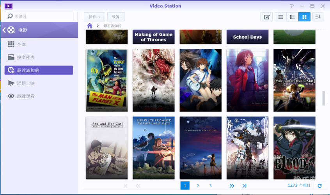This screenshot has width=330, height=195.
Task: Minimize the Video Station window
Action: click(302, 6)
